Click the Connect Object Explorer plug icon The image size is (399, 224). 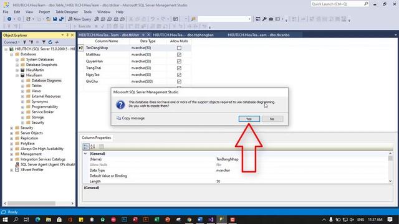point(25,42)
